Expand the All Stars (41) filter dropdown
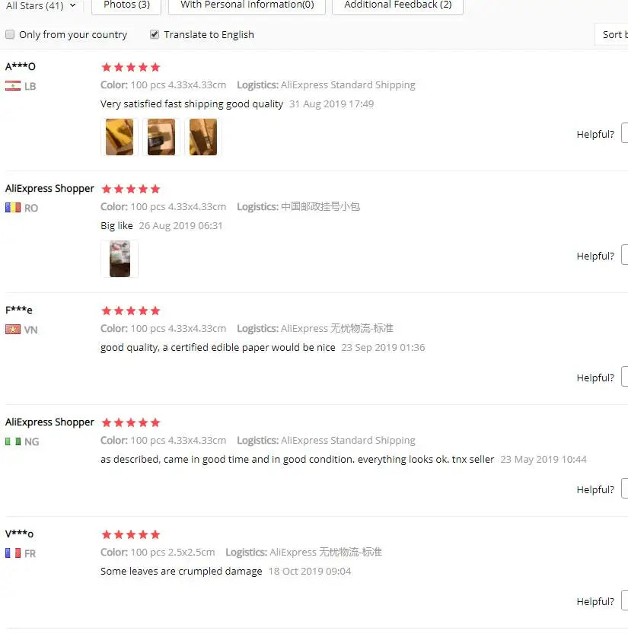Image resolution: width=628 pixels, height=634 pixels. 40,5
